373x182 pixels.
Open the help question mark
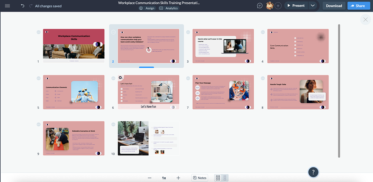coord(313,172)
